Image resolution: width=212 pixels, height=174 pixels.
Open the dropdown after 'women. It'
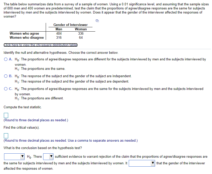[x=142, y=163]
